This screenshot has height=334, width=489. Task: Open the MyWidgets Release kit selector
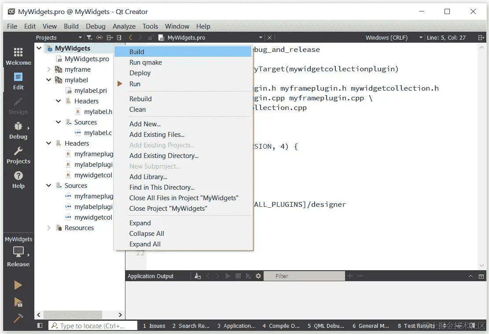pyautogui.click(x=18, y=252)
